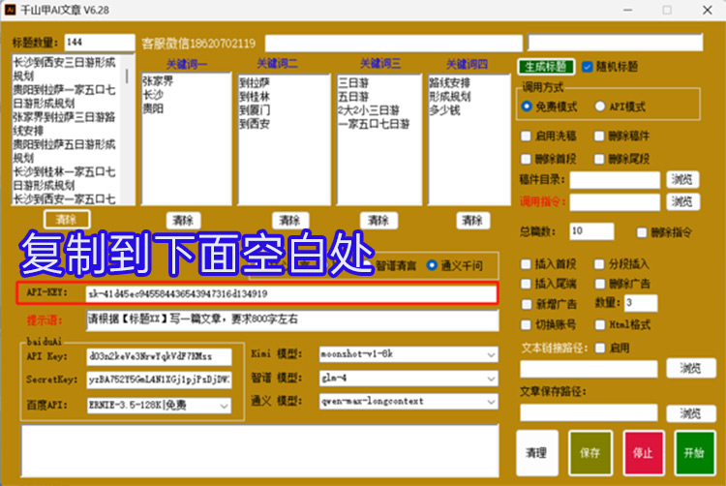Select the 免费模式 radio option
The height and width of the screenshot is (486, 726).
click(x=527, y=106)
